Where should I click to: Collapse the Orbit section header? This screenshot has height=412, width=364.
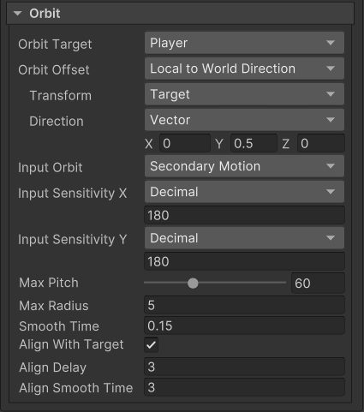pyautogui.click(x=180, y=14)
